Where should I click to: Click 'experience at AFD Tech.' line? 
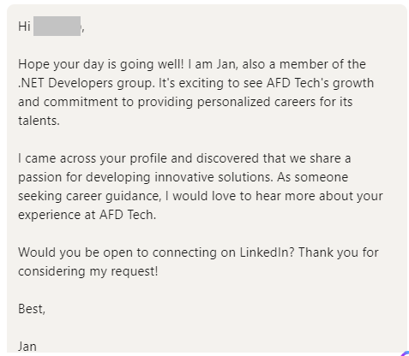pyautogui.click(x=87, y=215)
